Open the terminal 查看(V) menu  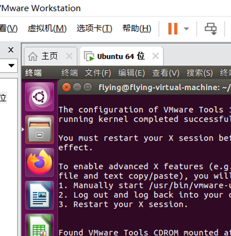tap(166, 73)
